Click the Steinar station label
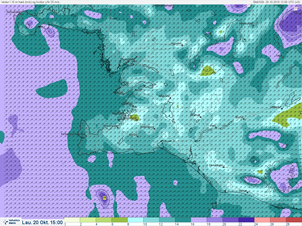Viewport: 302px width, 226px height. click(x=243, y=191)
